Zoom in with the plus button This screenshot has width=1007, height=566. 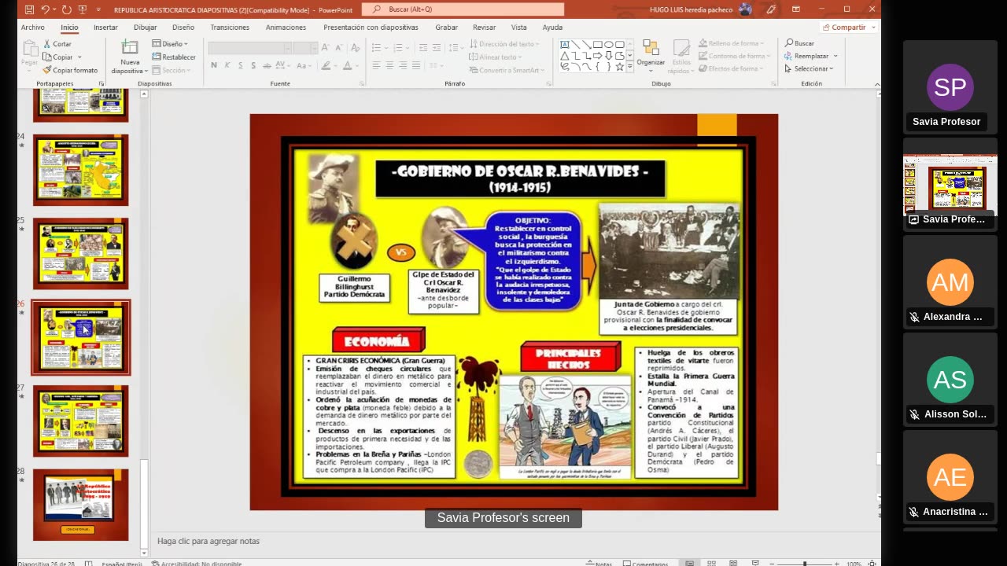click(x=836, y=563)
